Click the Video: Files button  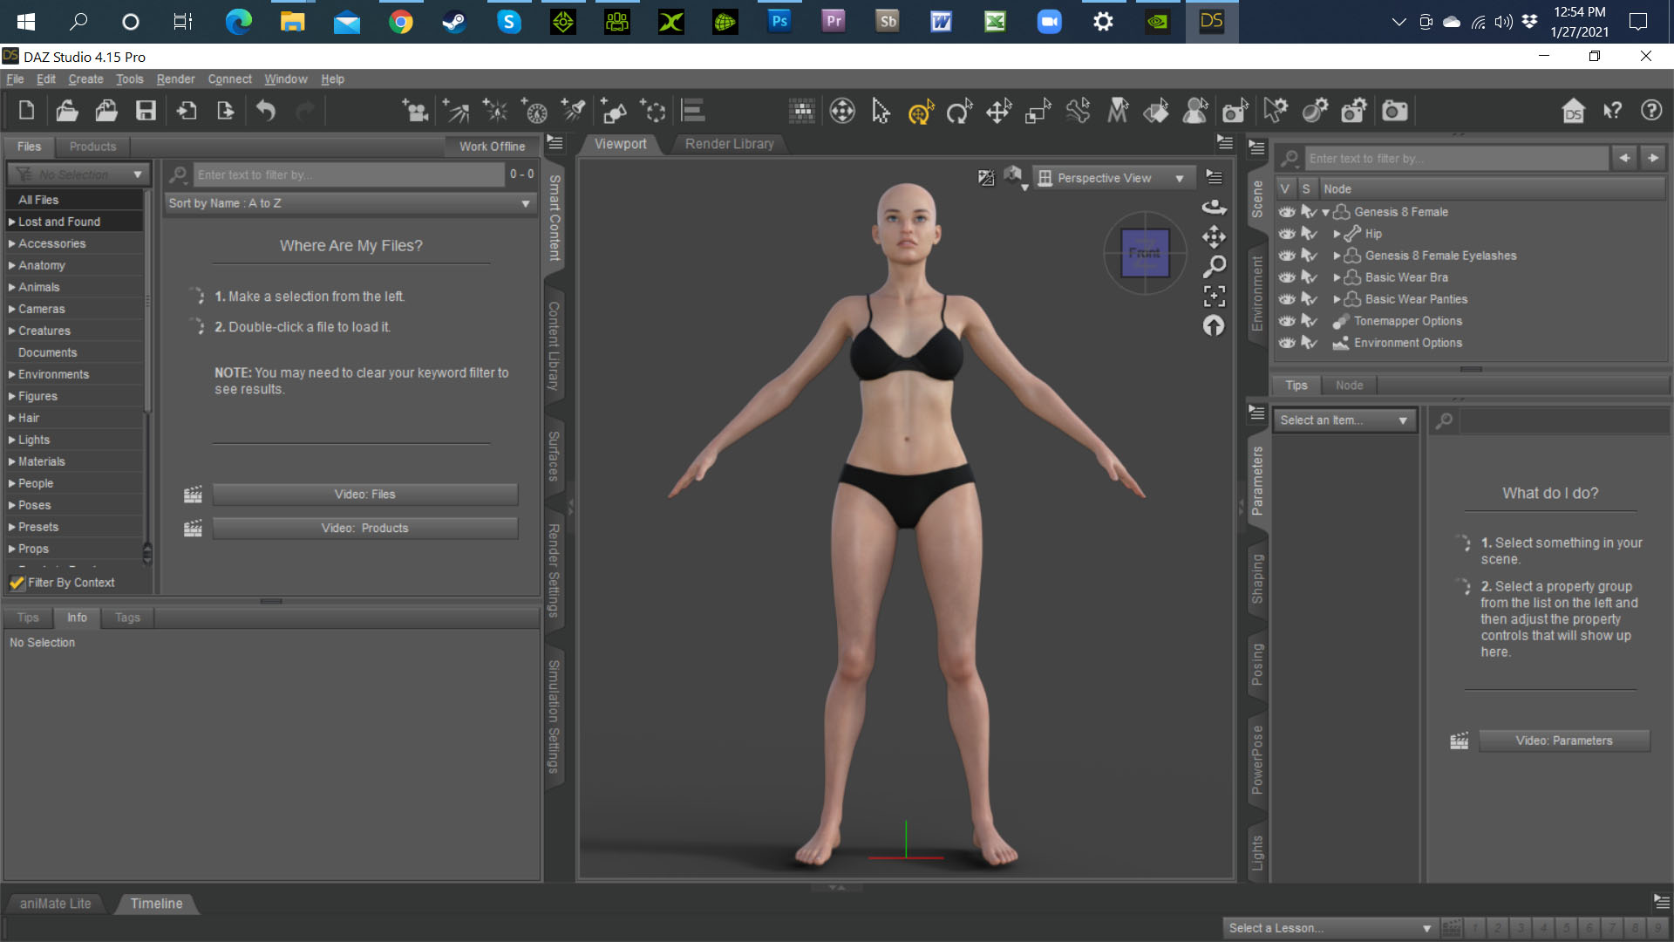pyautogui.click(x=364, y=495)
